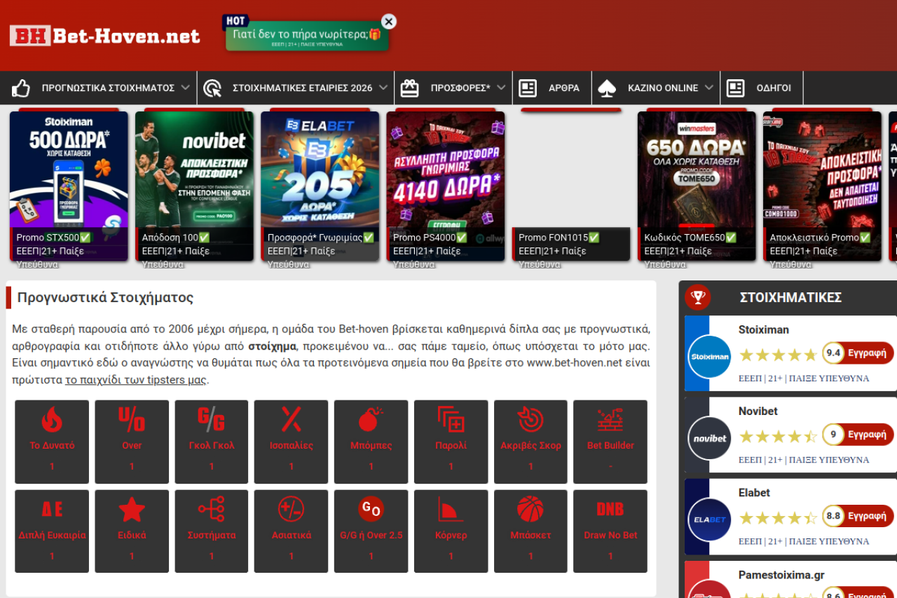Image resolution: width=897 pixels, height=598 pixels.
Task: Open the ΠΡΟΣΦΟΡΕΣ* menu
Action: click(460, 88)
